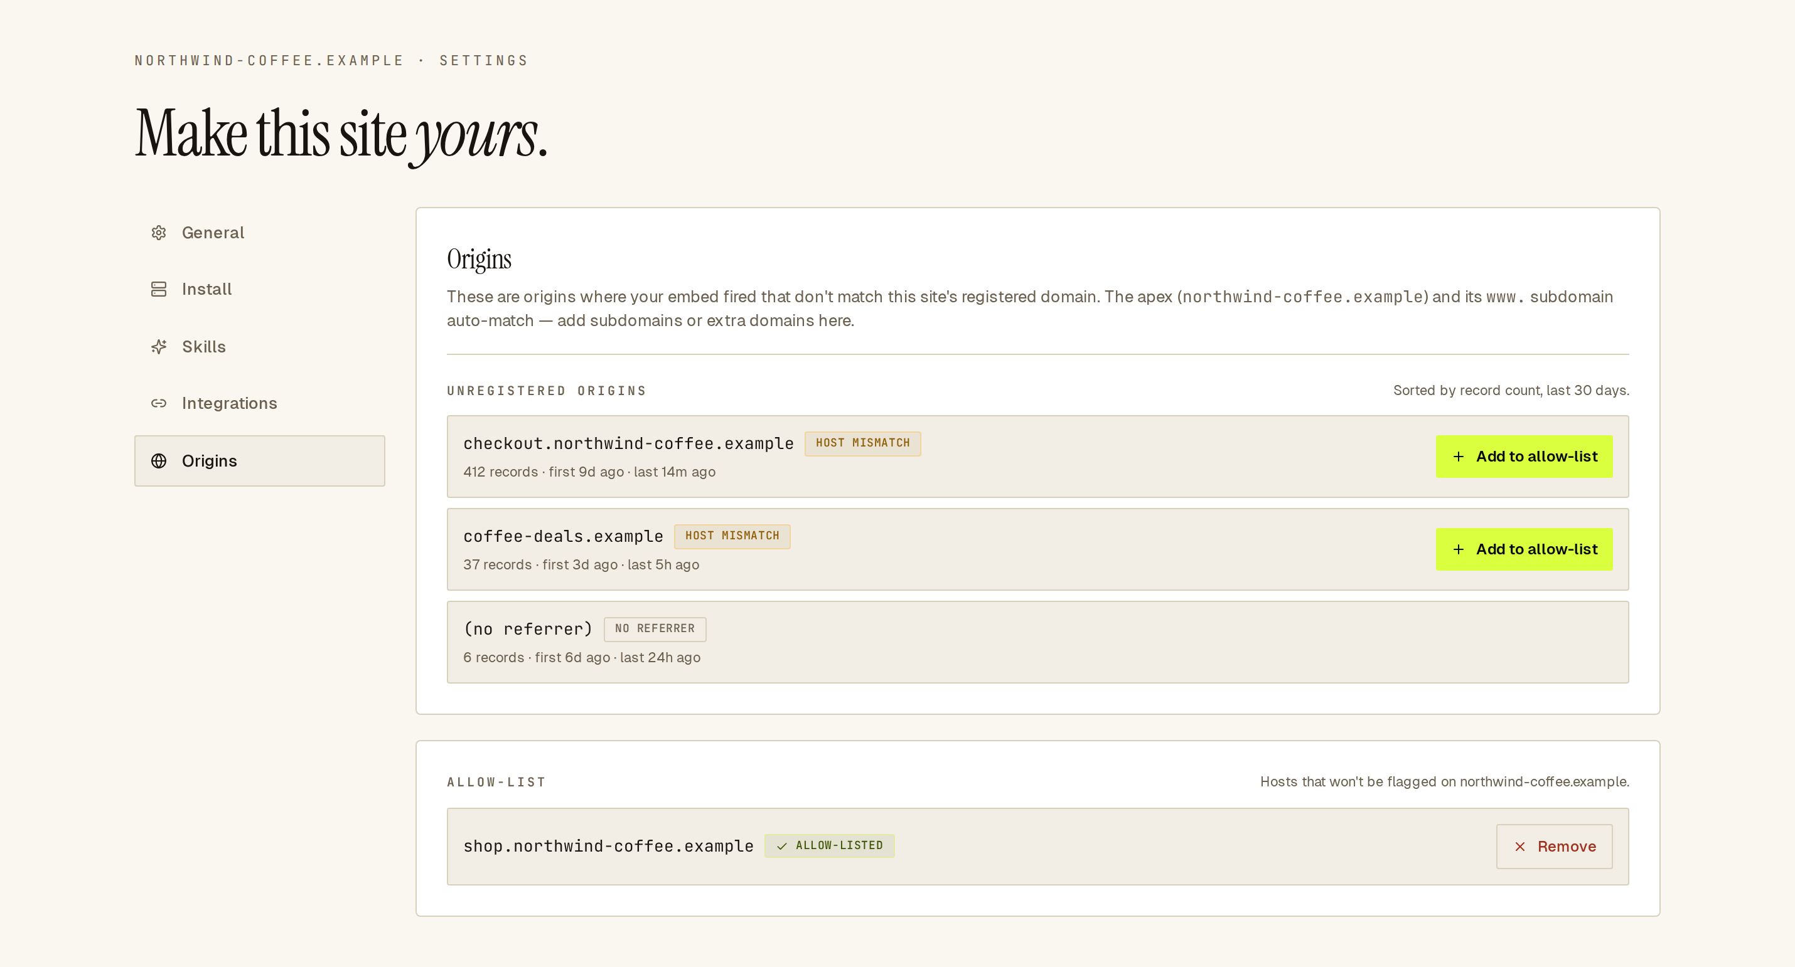This screenshot has height=967, width=1795.
Task: Click the General gear icon
Action: (159, 233)
